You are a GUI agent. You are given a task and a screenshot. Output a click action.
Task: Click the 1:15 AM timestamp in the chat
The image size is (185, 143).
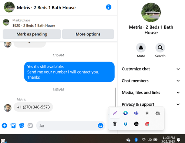click(58, 55)
